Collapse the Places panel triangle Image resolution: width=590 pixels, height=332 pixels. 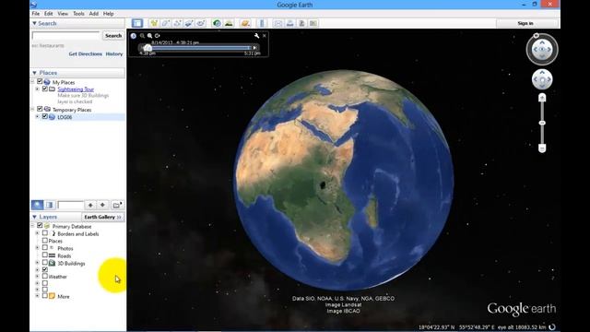(x=34, y=73)
